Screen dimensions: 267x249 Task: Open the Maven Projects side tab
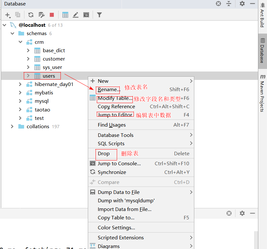(262, 93)
